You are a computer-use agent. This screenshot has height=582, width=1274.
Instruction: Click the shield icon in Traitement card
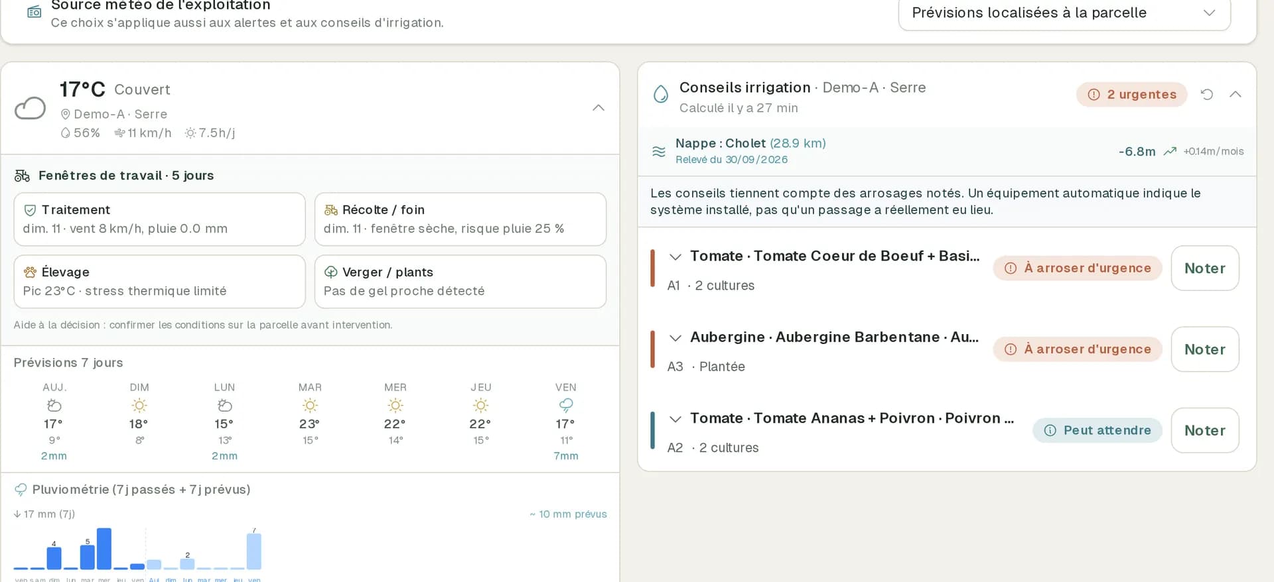(30, 210)
